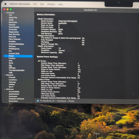Open the Edit menu
The height and width of the screenshot is (139, 139).
(42, 4)
